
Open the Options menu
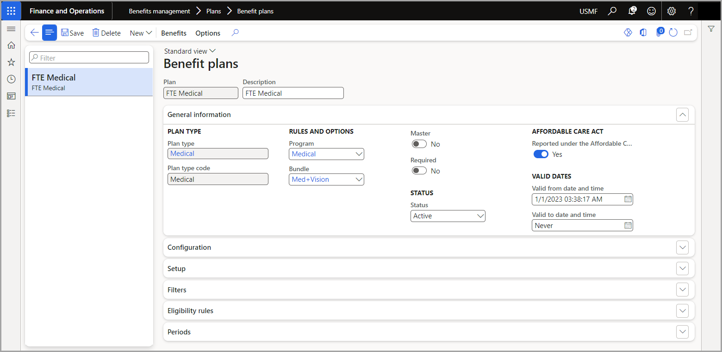click(207, 33)
